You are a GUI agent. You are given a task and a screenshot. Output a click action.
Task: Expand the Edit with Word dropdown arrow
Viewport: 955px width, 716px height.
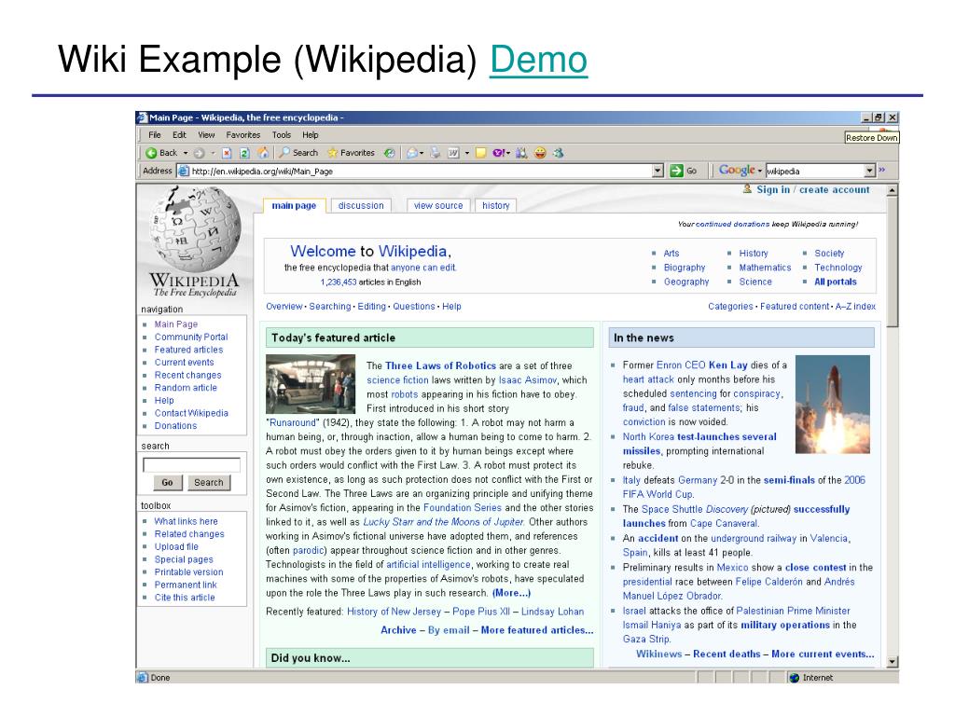467,153
